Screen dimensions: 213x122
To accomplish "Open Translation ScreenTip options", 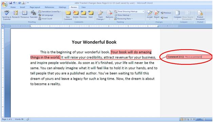I will point(50,11).
